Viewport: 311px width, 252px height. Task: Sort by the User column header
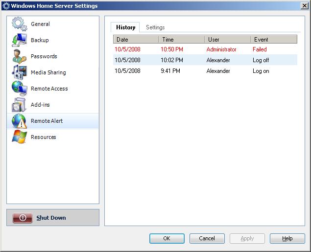pos(228,40)
